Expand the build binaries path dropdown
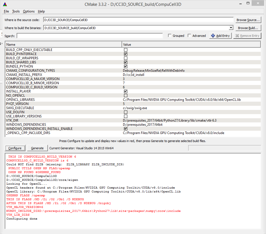The width and height of the screenshot is (266, 234). tap(231, 28)
